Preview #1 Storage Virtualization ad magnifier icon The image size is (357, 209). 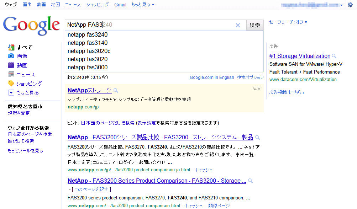(x=334, y=56)
